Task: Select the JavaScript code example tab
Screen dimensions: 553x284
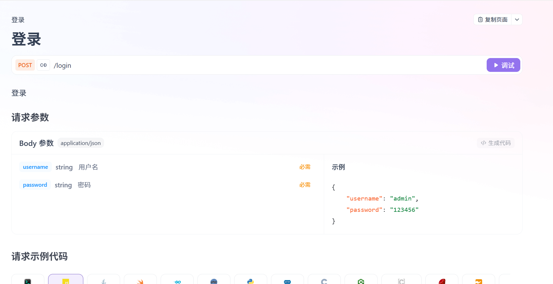Action: (66, 281)
